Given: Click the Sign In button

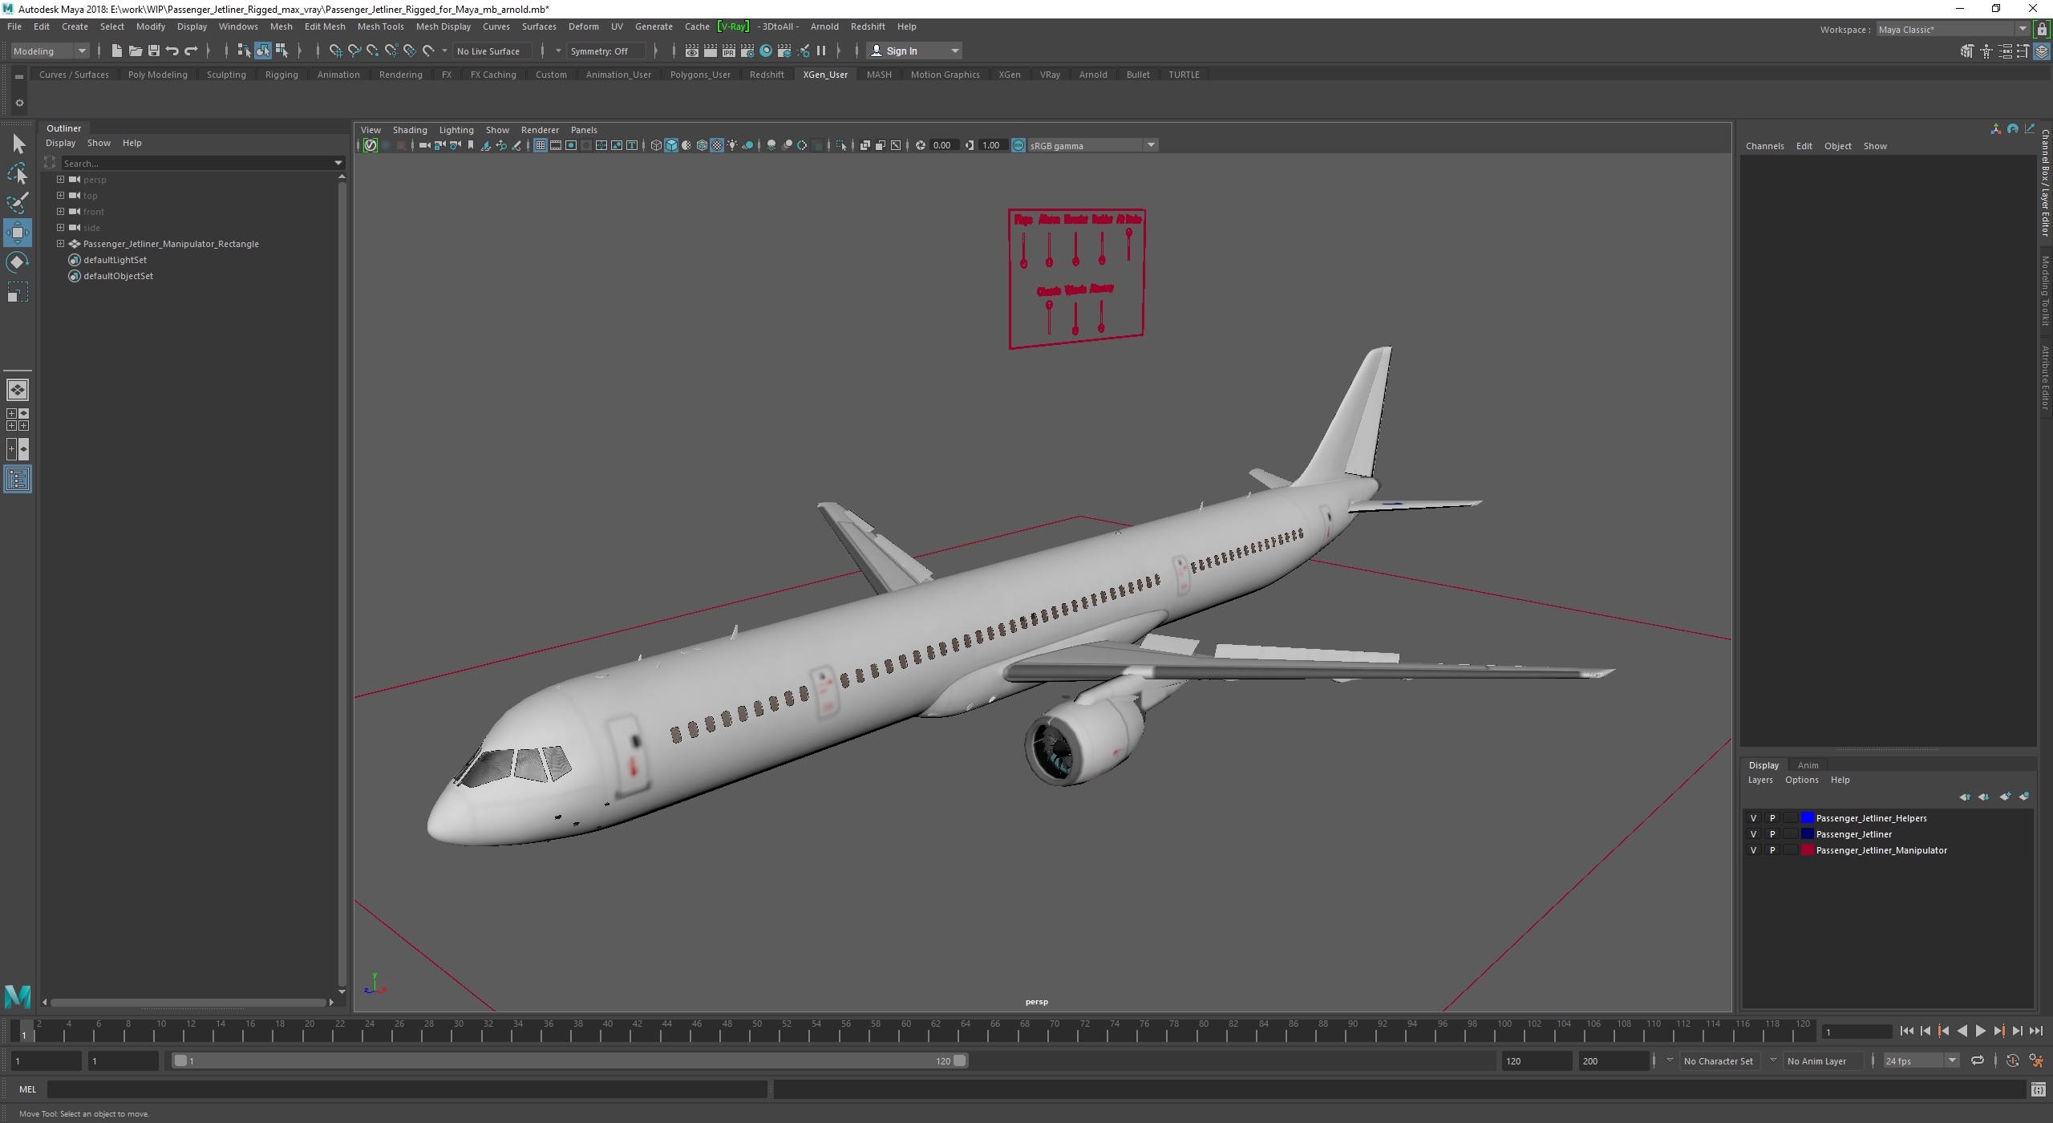Looking at the screenshot, I should pos(911,50).
